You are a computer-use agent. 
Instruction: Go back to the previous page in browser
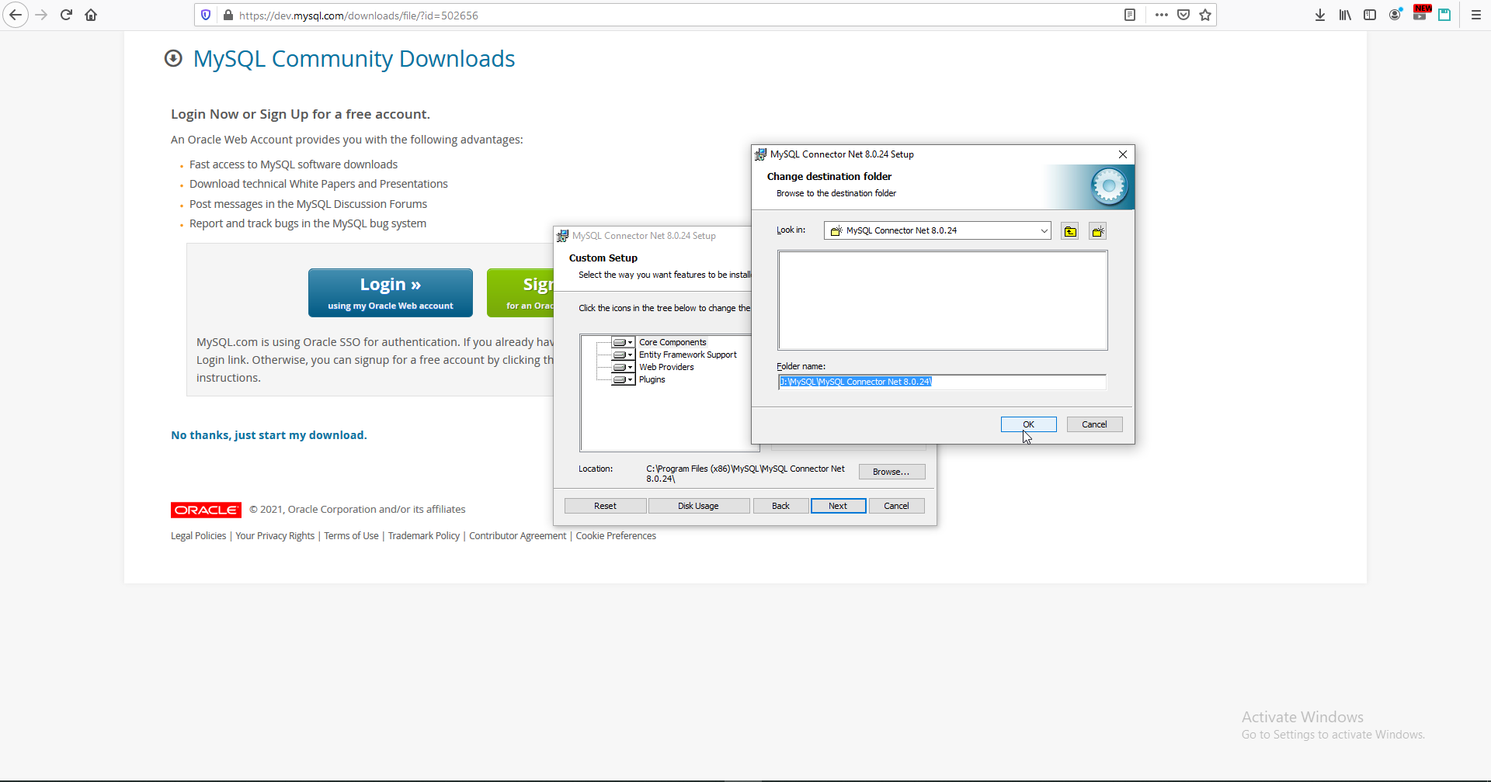[x=16, y=15]
